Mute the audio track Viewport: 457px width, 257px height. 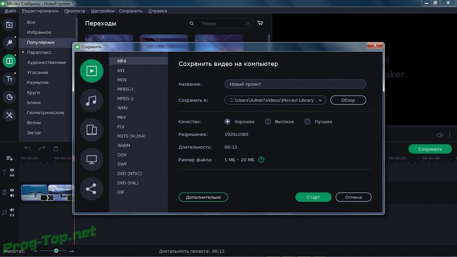[12, 210]
